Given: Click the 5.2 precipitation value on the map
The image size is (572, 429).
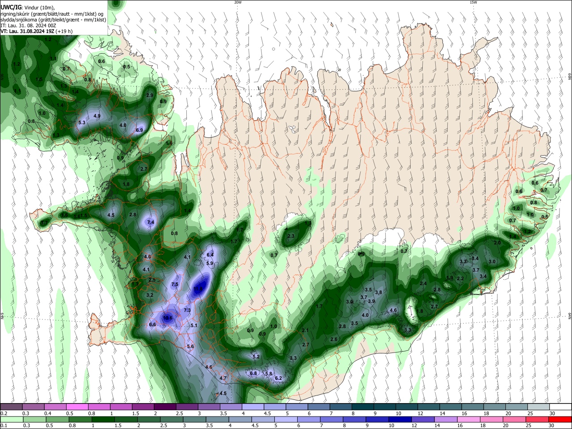Looking at the screenshot, I should point(256,357).
